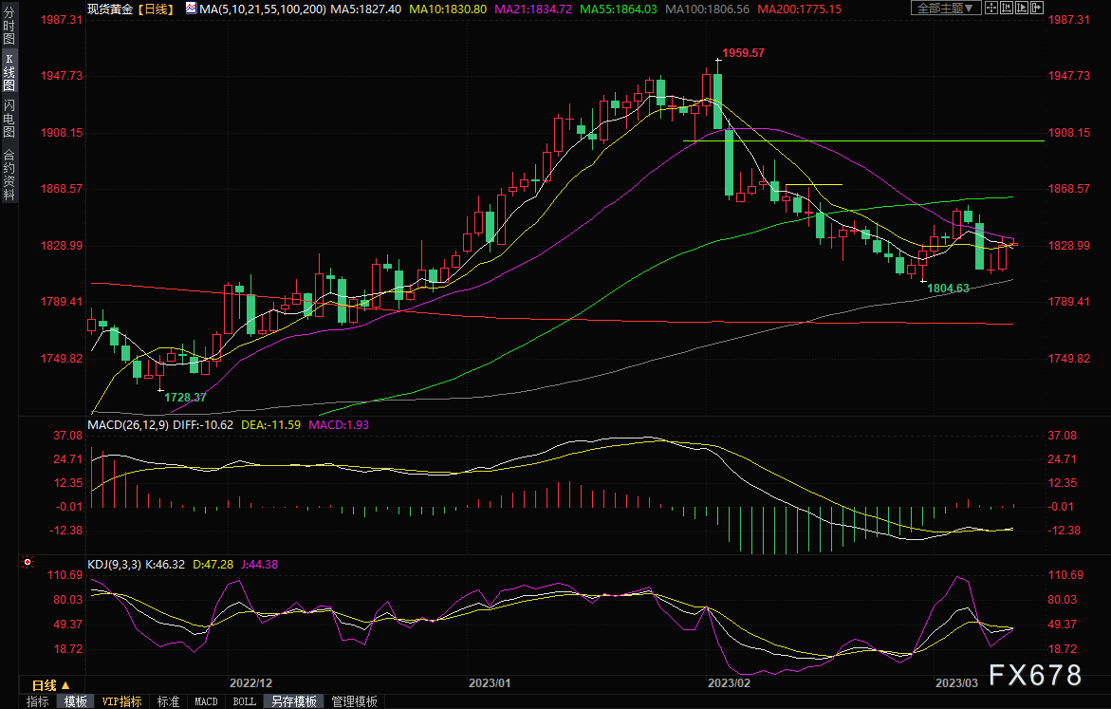Click the red KDJ panel marker icon

coord(28,562)
